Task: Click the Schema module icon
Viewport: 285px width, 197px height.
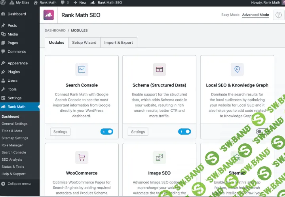Action: tap(160, 69)
